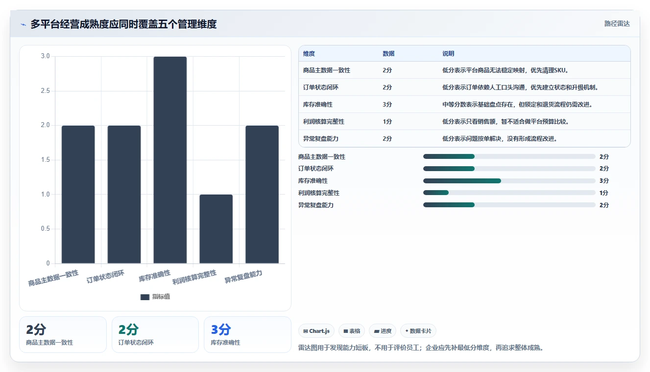650x372 pixels.
Task: Click the 库存准确性 label on the chart axis
Action: tap(154, 276)
